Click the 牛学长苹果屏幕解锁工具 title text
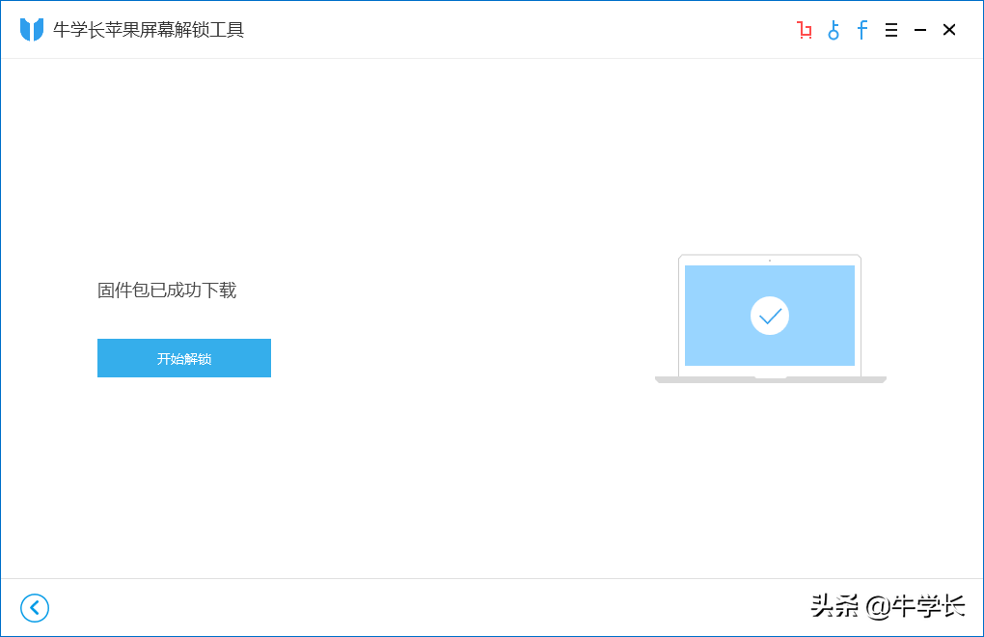Image resolution: width=984 pixels, height=637 pixels. [149, 30]
